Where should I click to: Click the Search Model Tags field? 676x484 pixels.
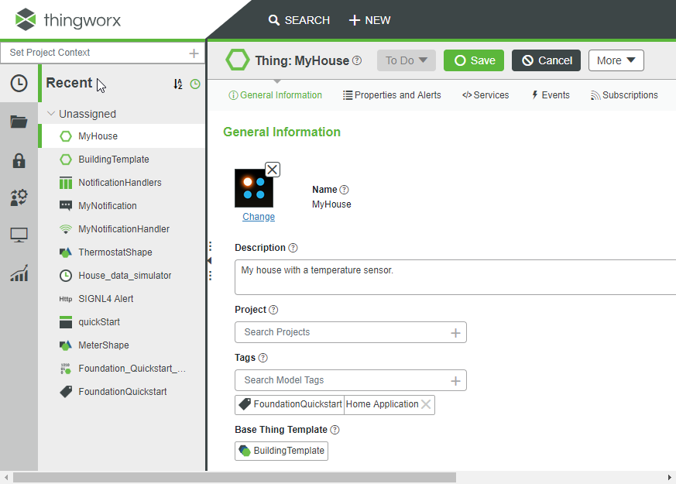[351, 380]
